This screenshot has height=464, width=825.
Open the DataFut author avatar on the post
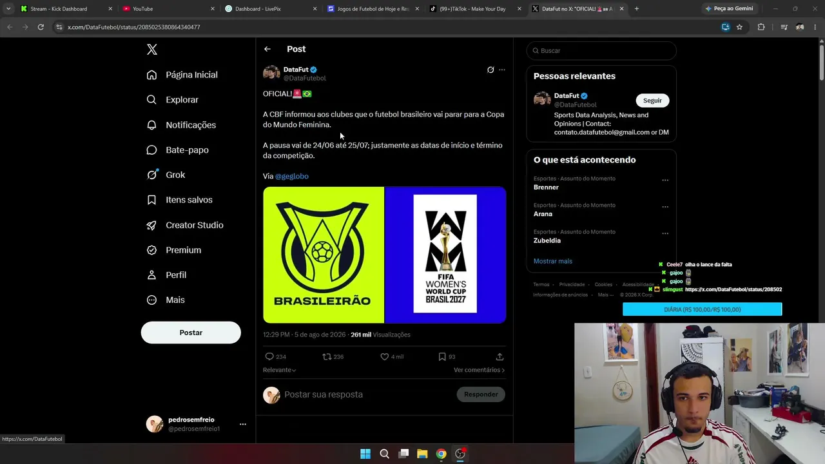click(271, 73)
